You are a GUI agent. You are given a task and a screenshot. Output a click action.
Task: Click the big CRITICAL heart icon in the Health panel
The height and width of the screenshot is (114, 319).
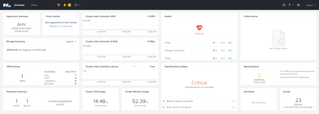pyautogui.click(x=199, y=27)
